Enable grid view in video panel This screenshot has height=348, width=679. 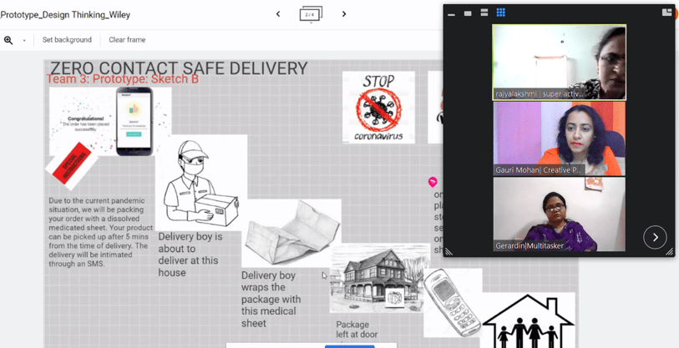point(501,13)
